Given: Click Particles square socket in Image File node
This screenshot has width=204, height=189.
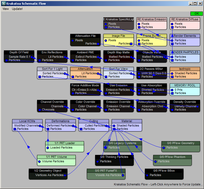Looking at the screenshot, I should tap(131, 44).
